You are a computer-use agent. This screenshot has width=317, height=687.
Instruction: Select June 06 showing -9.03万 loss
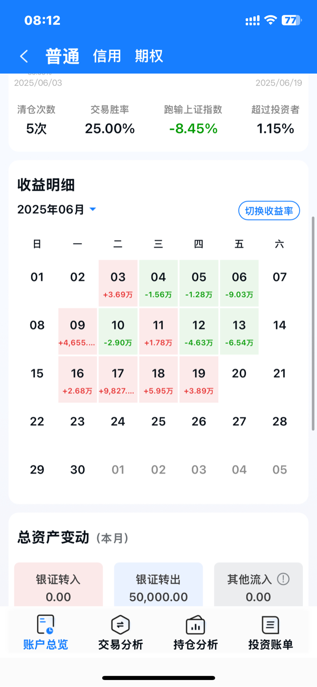pos(239,283)
